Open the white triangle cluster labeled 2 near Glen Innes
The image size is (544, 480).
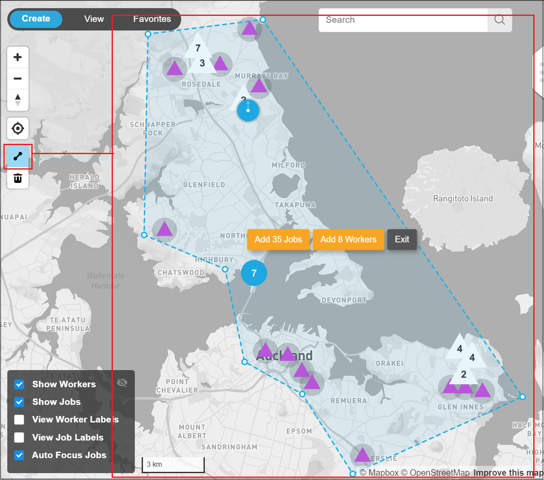[464, 374]
